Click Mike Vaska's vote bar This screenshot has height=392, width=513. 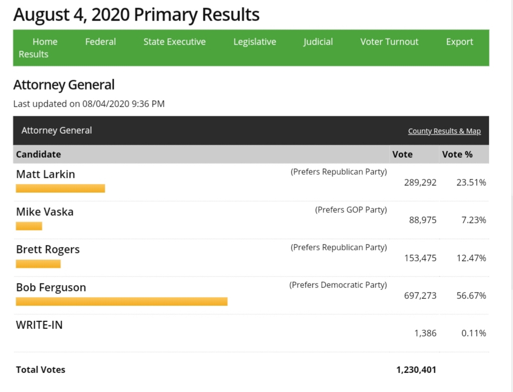point(29,226)
